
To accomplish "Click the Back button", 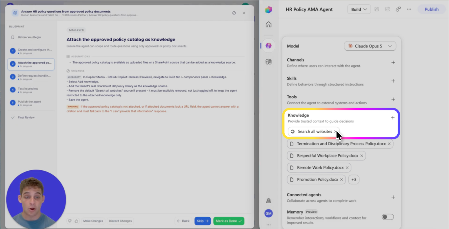I will click(x=183, y=221).
